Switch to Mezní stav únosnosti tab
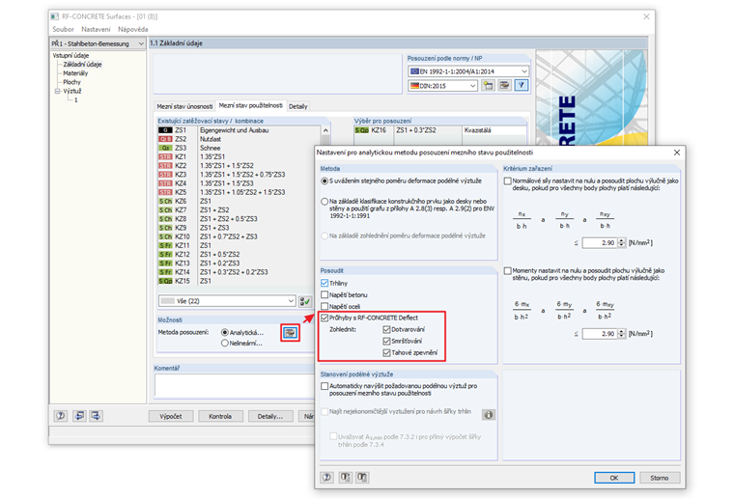The width and height of the screenshot is (734, 499). (184, 106)
